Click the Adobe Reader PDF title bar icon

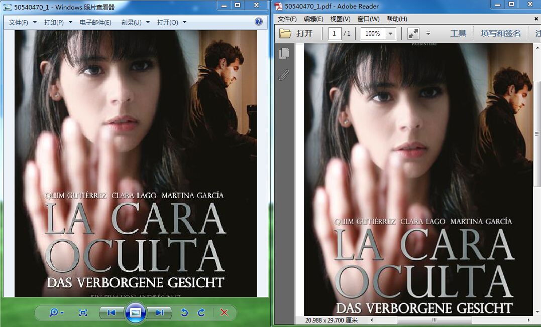pyautogui.click(x=278, y=6)
